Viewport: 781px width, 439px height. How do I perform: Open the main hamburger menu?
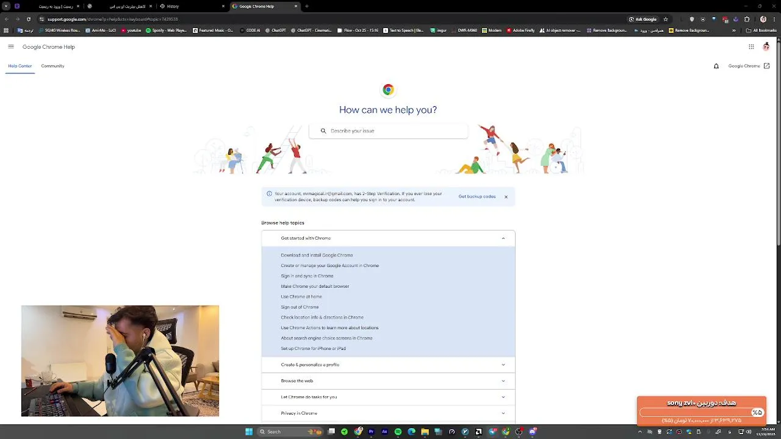(11, 47)
